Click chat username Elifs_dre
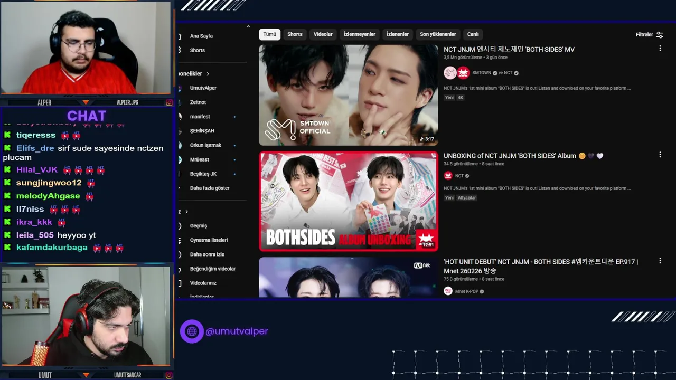This screenshot has width=676, height=380. [35, 148]
